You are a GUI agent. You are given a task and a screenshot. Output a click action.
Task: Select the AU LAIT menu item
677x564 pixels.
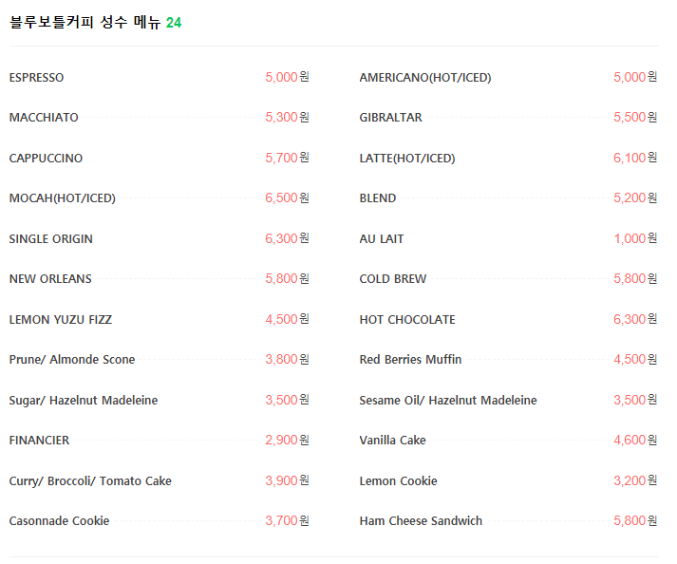(382, 239)
